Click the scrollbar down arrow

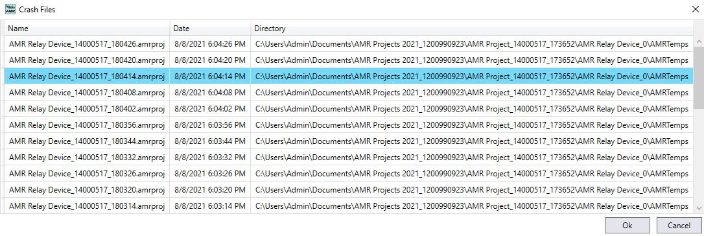pos(699,208)
